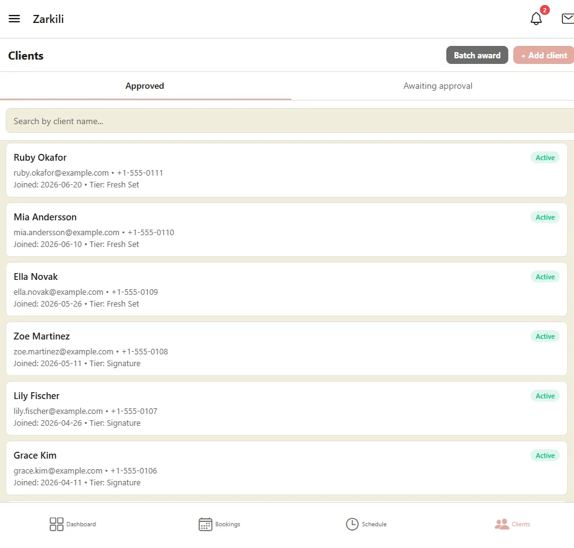
Task: Click the Dashboard grid icon
Action: [x=56, y=524]
